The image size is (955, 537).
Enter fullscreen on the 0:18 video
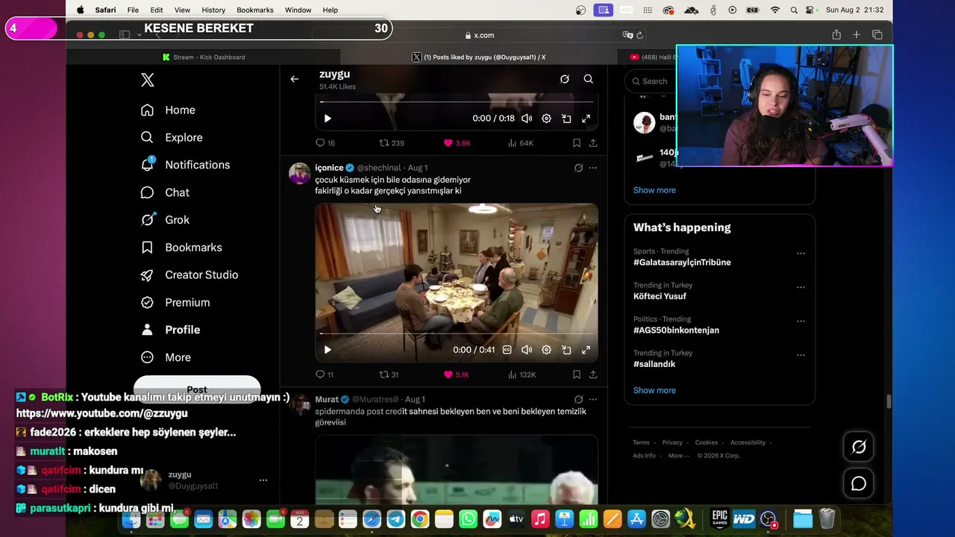(586, 119)
